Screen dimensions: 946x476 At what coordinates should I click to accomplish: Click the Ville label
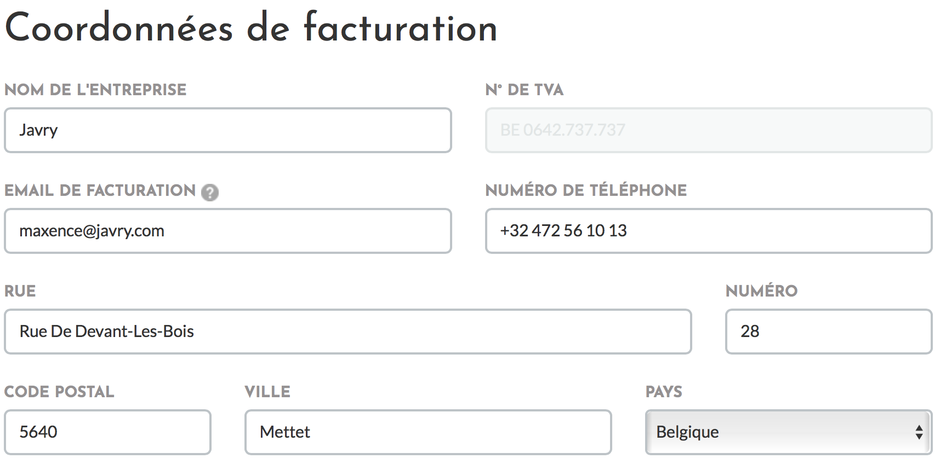tap(267, 392)
